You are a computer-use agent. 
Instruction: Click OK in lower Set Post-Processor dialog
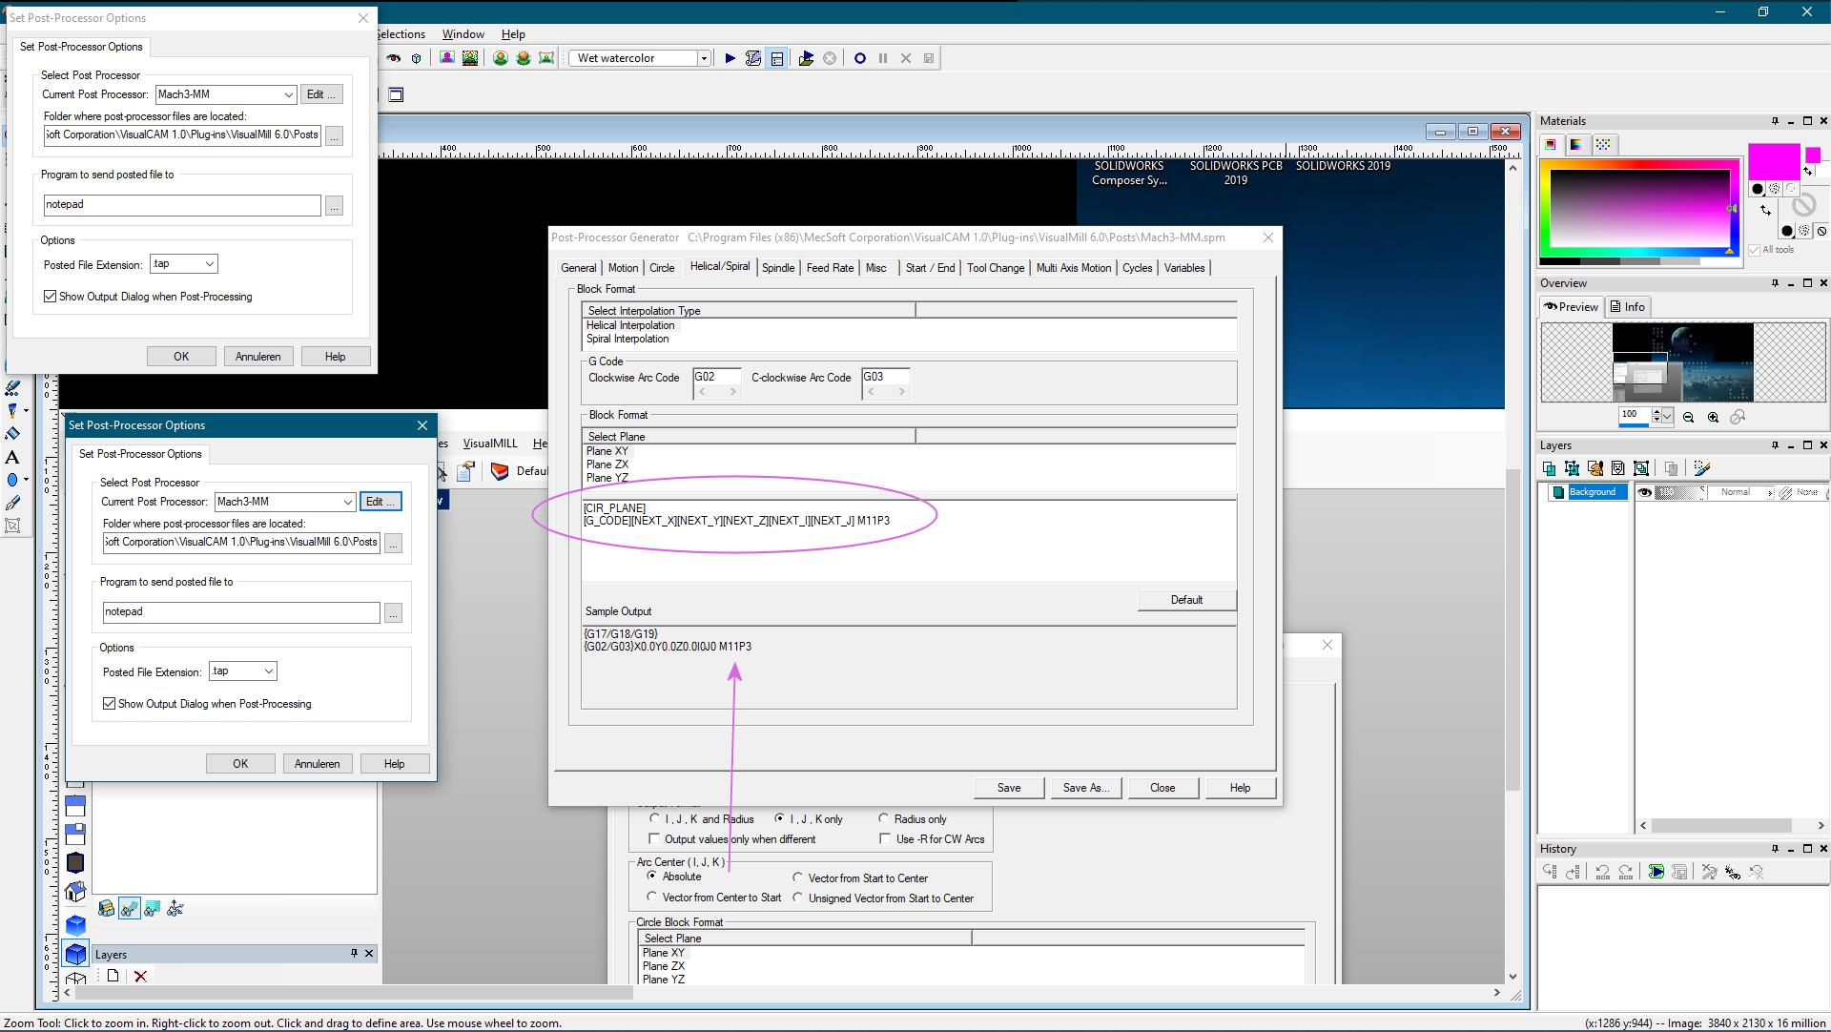pos(240,764)
